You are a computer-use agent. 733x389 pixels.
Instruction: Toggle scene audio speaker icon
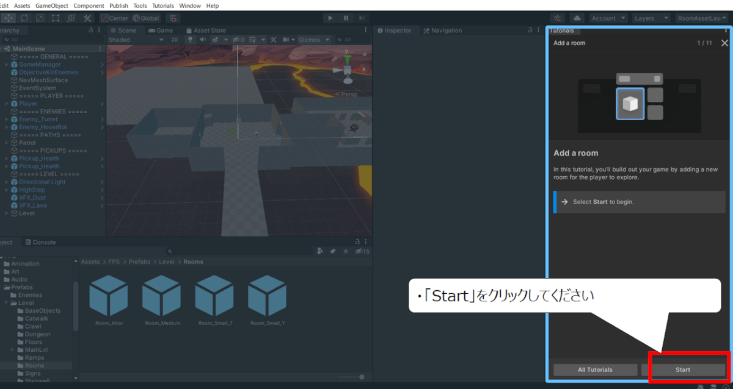203,40
